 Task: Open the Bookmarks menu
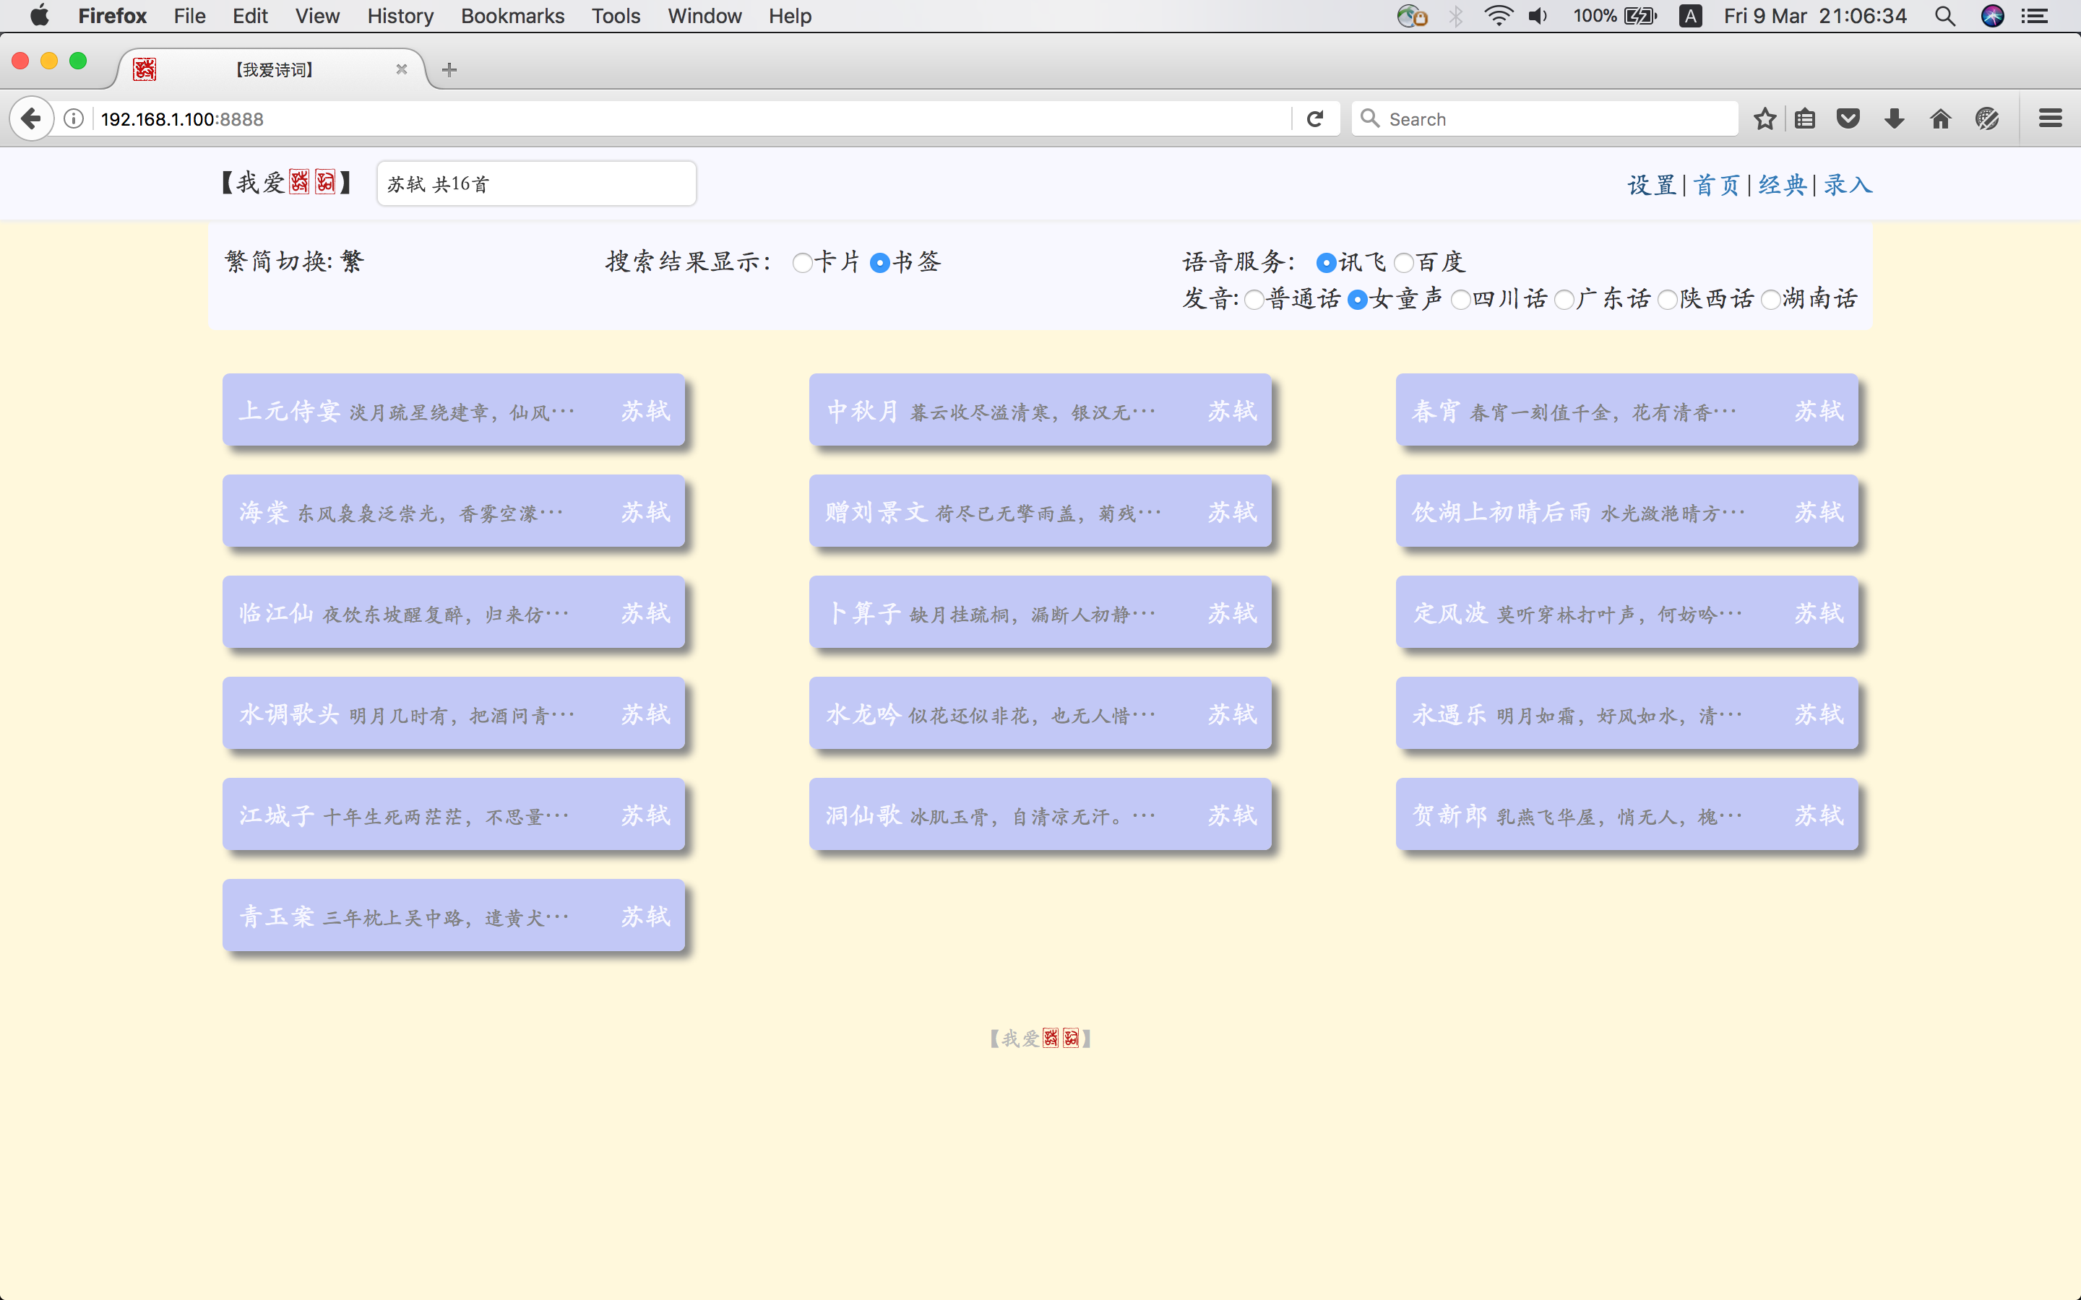click(x=512, y=15)
